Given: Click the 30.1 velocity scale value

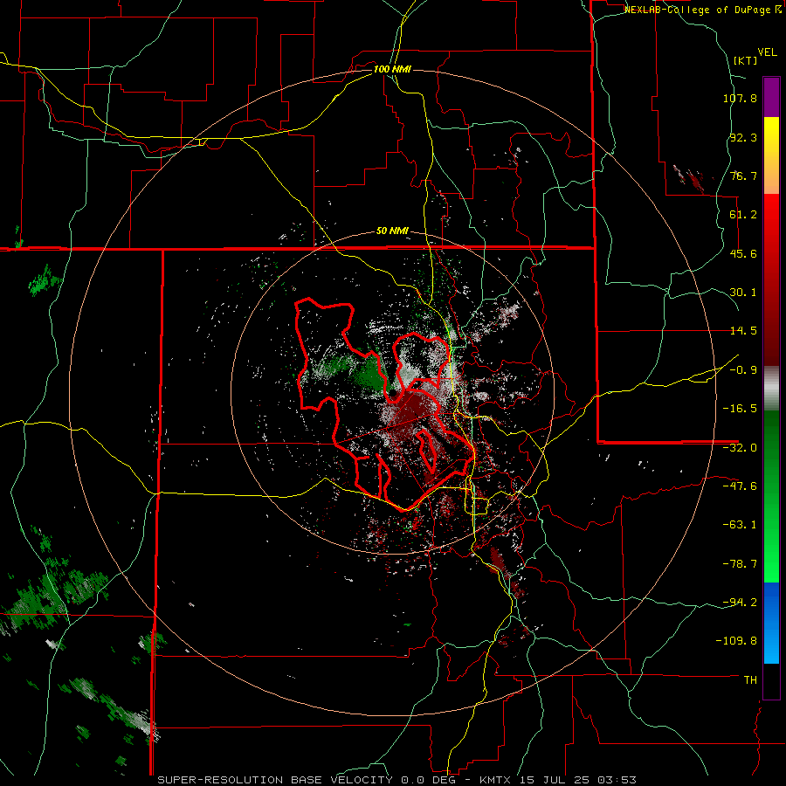Looking at the screenshot, I should pos(743,293).
